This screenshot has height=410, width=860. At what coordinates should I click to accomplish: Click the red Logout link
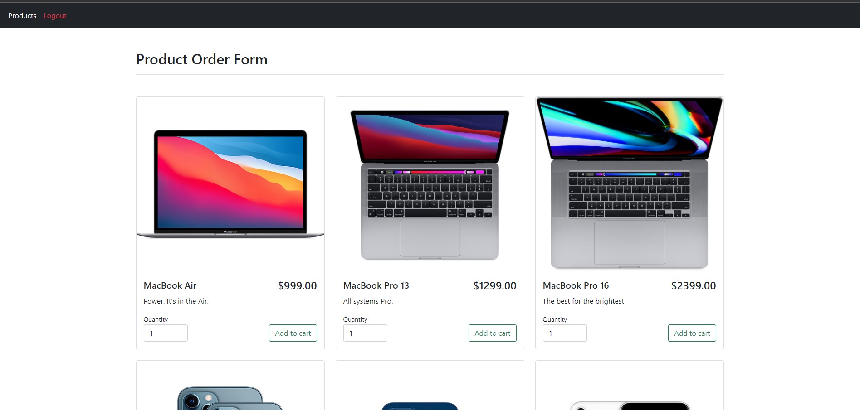(x=55, y=15)
